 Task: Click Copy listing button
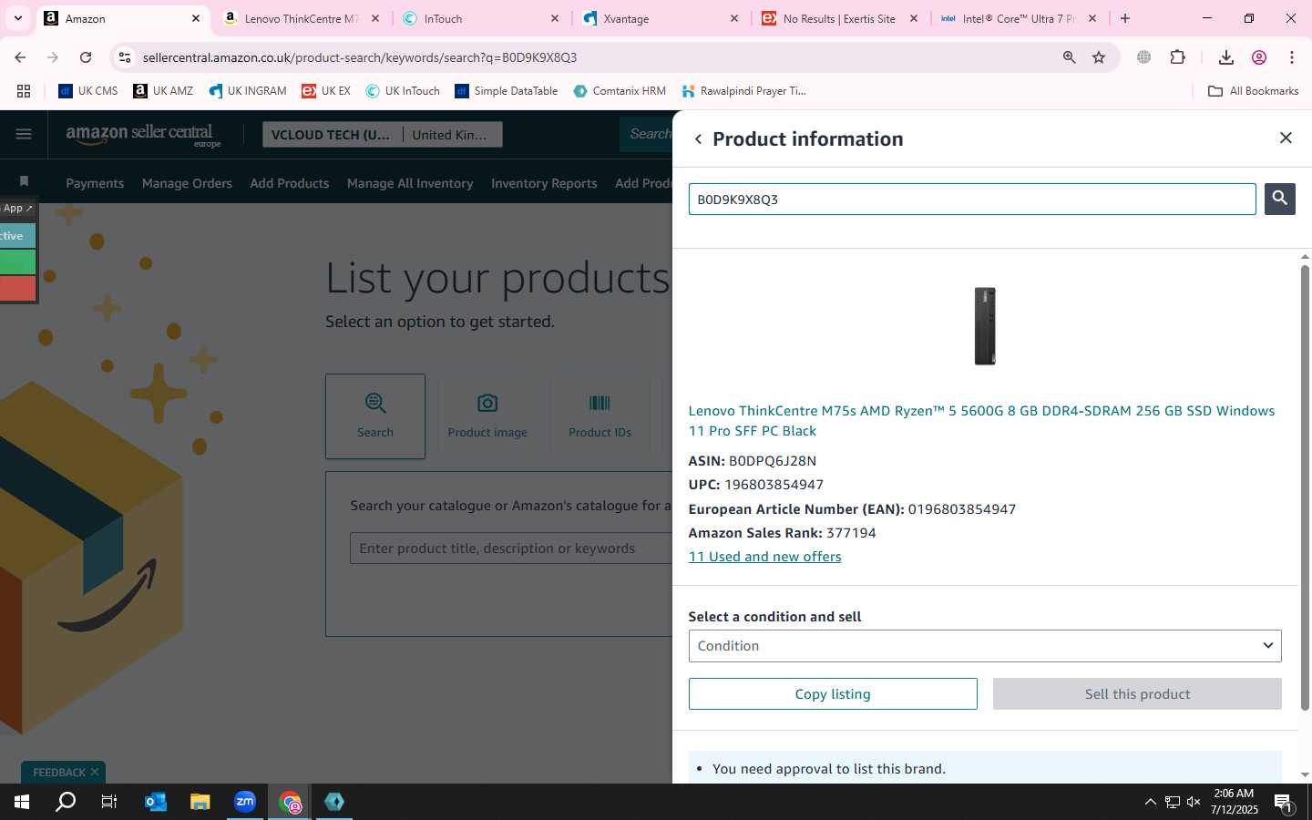[833, 694]
